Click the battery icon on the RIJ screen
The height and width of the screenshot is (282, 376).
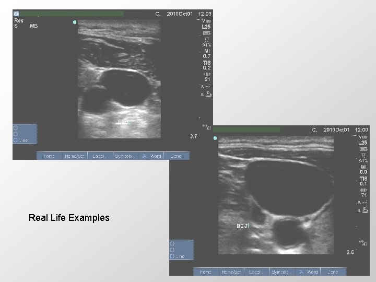[x=363, y=149]
